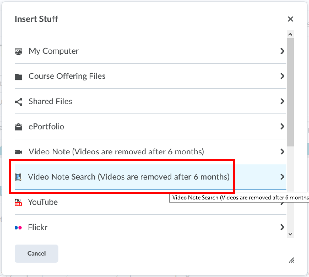The height and width of the screenshot is (277, 309).
Task: Click the Video Note Search film strip icon
Action: [x=19, y=177]
